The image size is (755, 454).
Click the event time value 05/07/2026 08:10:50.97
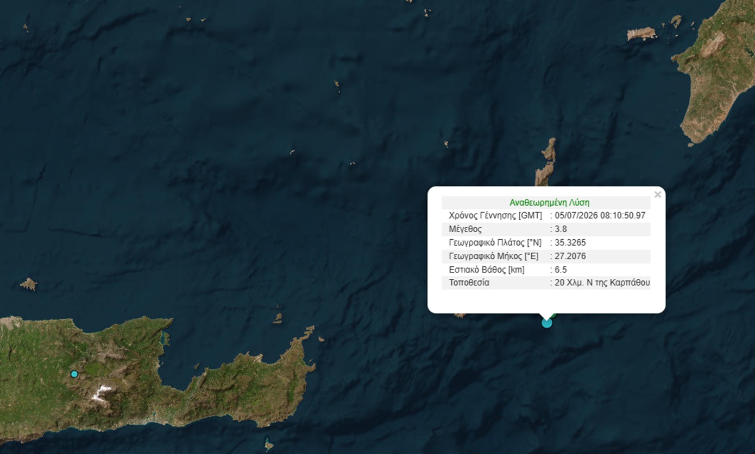600,215
